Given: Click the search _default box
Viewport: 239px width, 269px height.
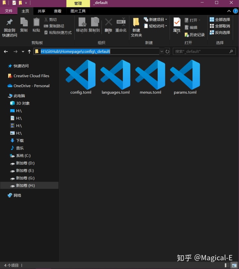Looking at the screenshot, I should [204, 52].
